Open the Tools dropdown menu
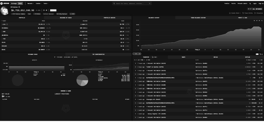 (x=46, y=3)
